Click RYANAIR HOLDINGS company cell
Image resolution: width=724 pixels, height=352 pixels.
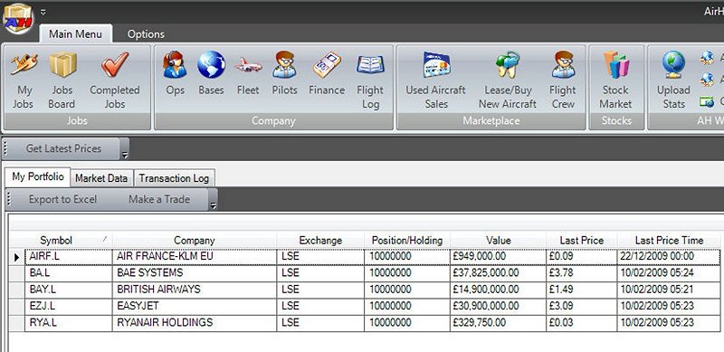[195, 323]
